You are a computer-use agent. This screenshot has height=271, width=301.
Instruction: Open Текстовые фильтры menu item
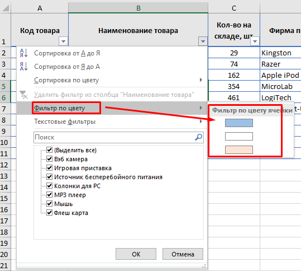(112, 122)
